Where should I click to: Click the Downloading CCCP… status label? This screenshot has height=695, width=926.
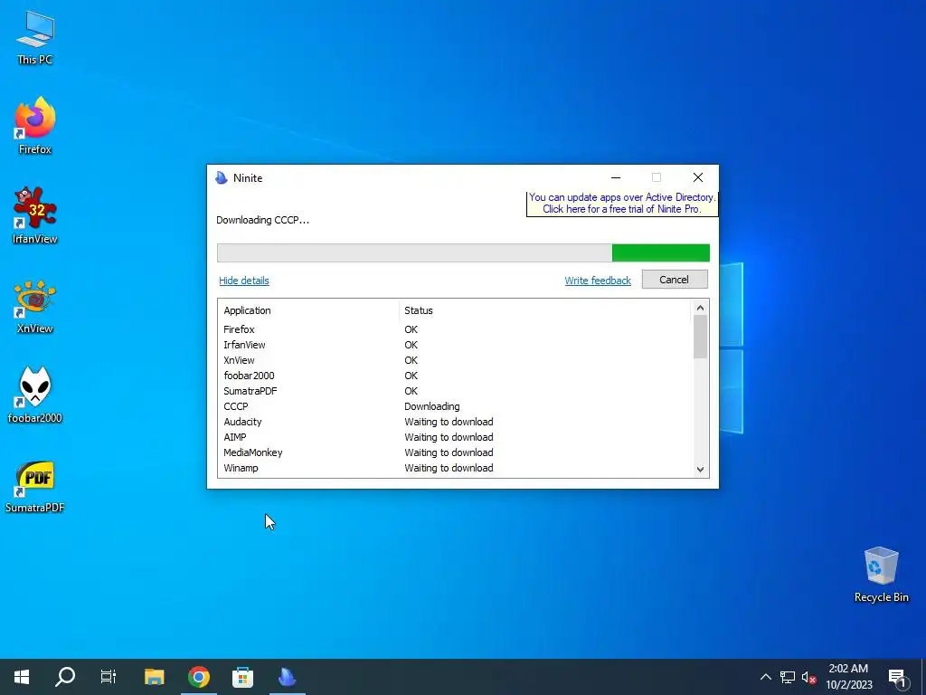(262, 220)
